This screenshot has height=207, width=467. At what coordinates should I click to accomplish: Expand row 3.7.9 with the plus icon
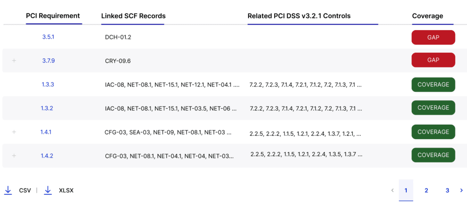click(14, 61)
